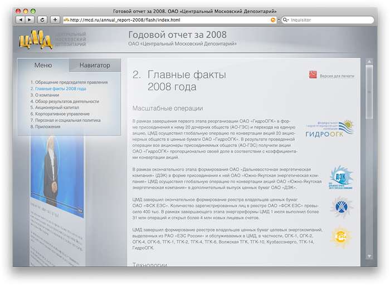The width and height of the screenshot is (390, 298).
Task: Switch to the Навигатор tab
Action: click(x=95, y=65)
